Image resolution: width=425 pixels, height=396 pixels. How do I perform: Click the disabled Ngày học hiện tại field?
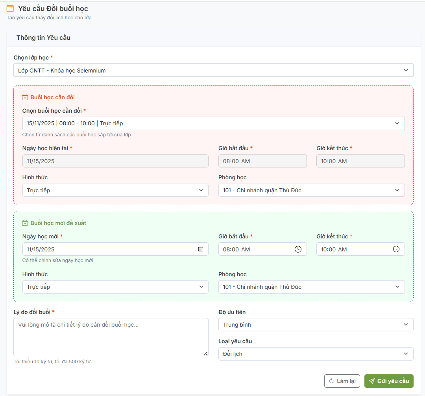[115, 161]
